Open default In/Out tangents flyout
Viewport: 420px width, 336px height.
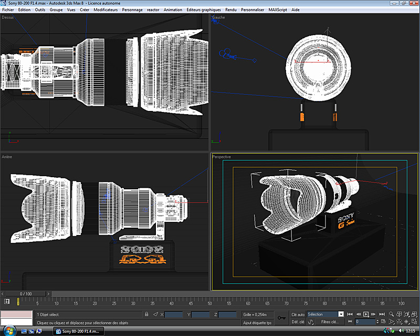point(311,322)
